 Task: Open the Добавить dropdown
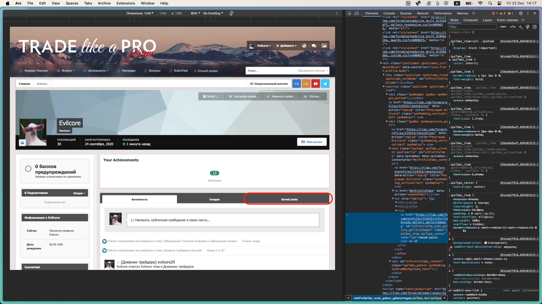pyautogui.click(x=286, y=46)
